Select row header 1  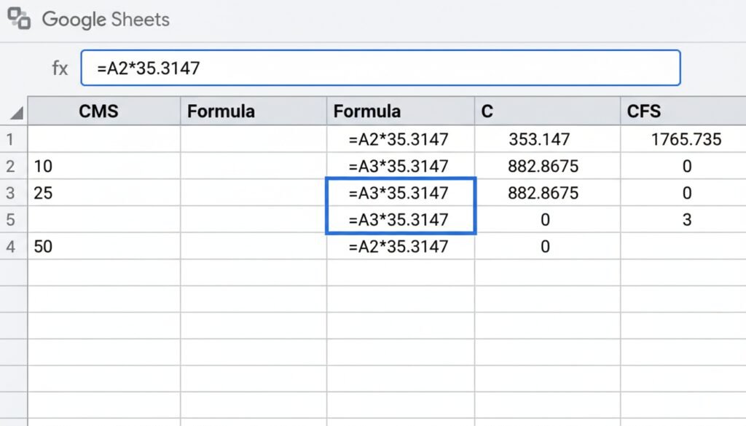tap(14, 139)
